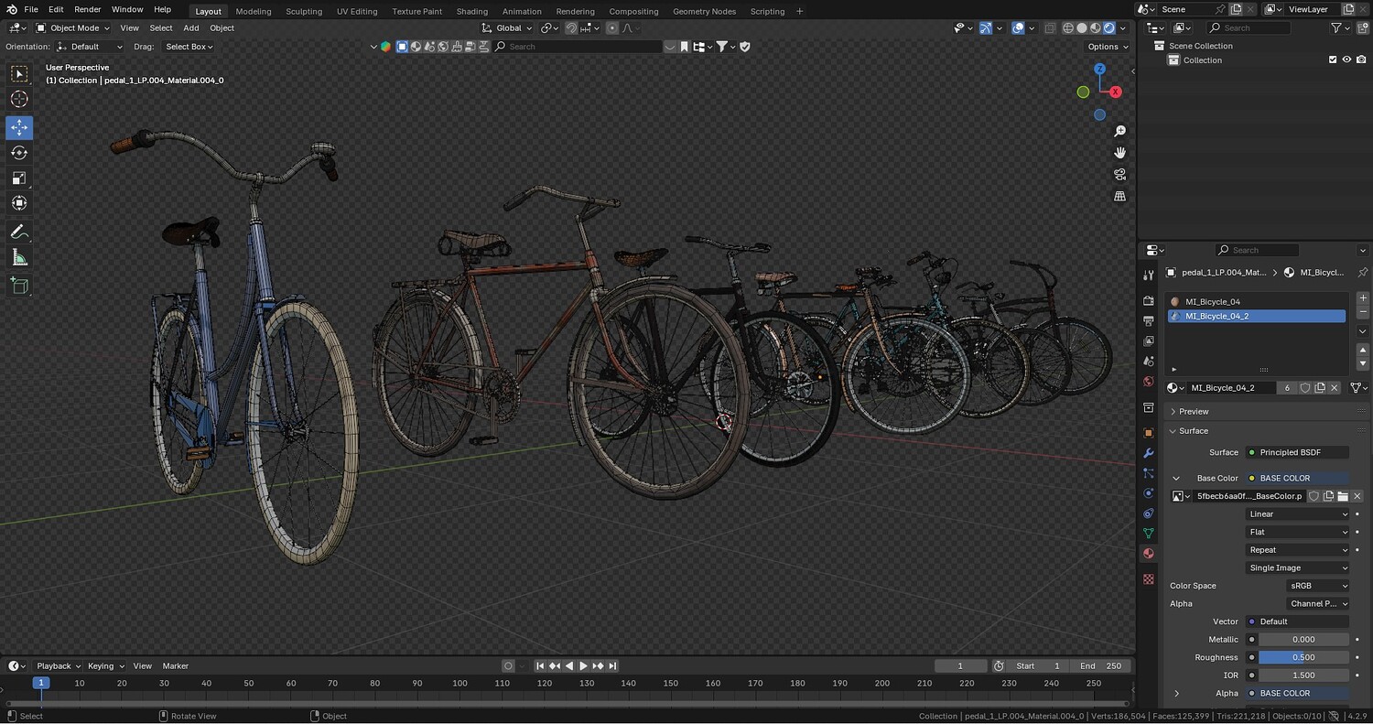The height and width of the screenshot is (724, 1373).
Task: Switch to the Sculpting workspace tab
Action: [304, 11]
